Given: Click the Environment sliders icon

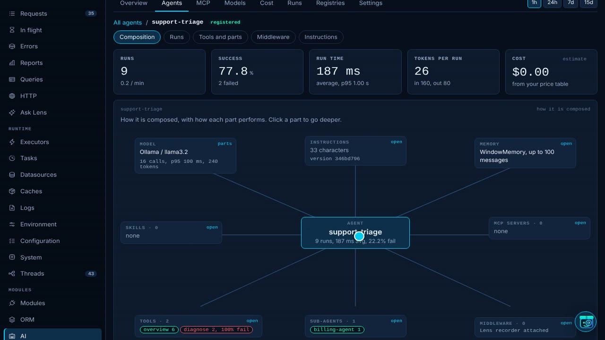Looking at the screenshot, I should pyautogui.click(x=12, y=224).
